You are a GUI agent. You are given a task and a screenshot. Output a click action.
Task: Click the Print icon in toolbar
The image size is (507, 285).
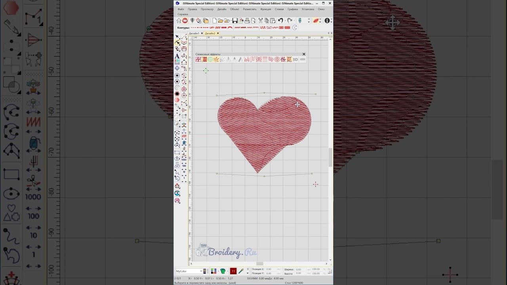(247, 21)
